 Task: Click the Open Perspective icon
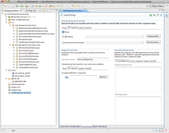click(x=147, y=6)
